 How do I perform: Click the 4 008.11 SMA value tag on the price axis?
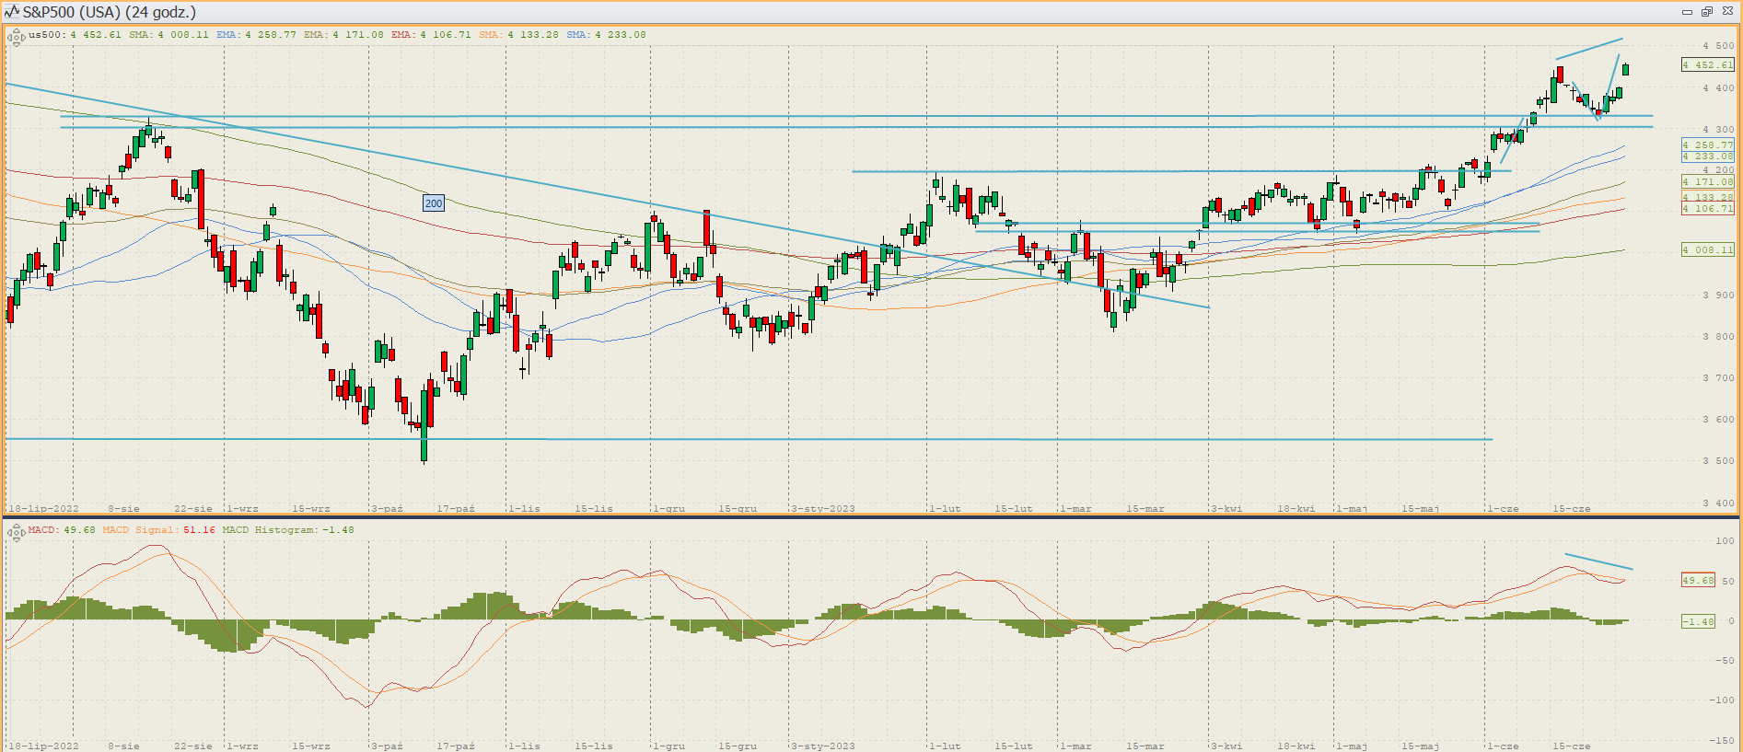tap(1708, 250)
